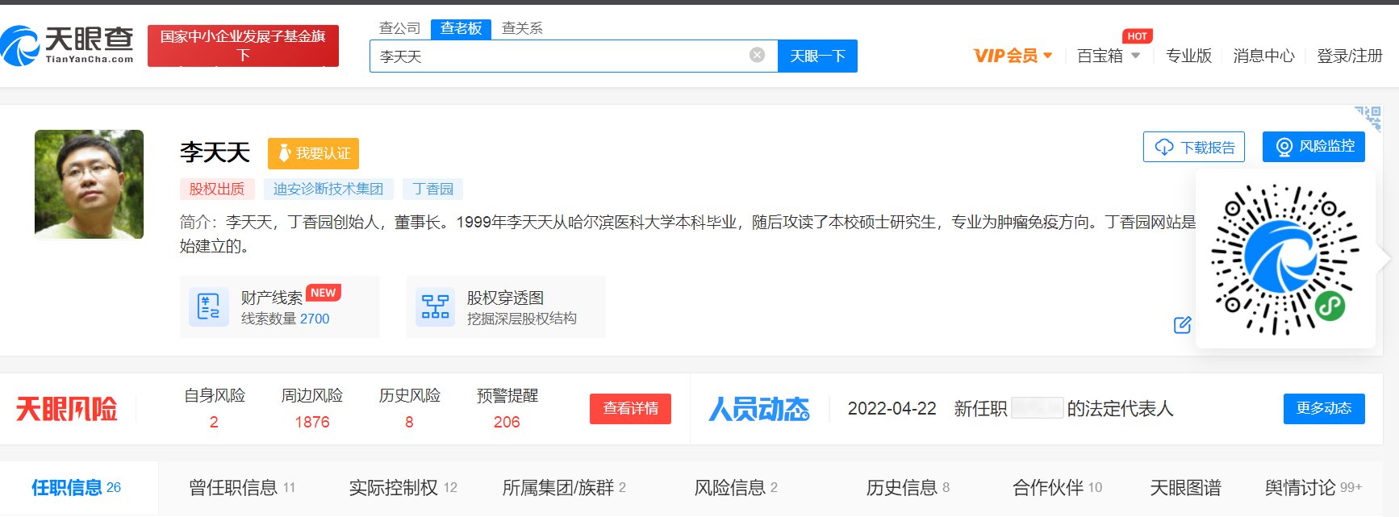Switch to the 查公司 search tab
This screenshot has width=1399, height=517.
coord(399,28)
